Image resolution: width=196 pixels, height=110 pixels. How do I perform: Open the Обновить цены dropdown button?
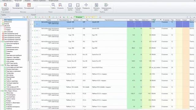96,7
